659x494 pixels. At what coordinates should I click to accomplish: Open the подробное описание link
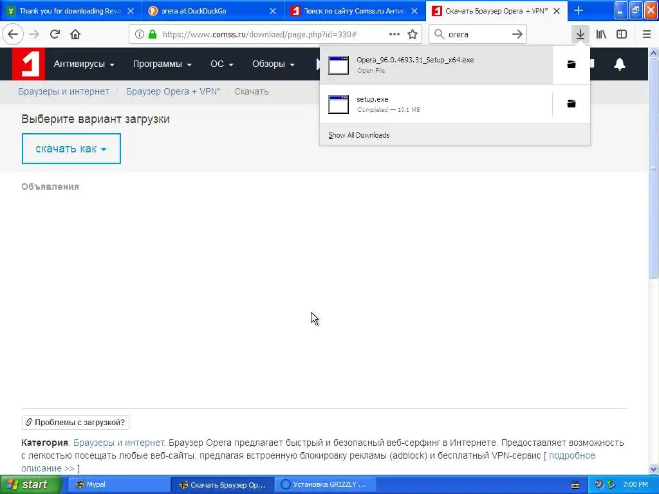coord(572,456)
